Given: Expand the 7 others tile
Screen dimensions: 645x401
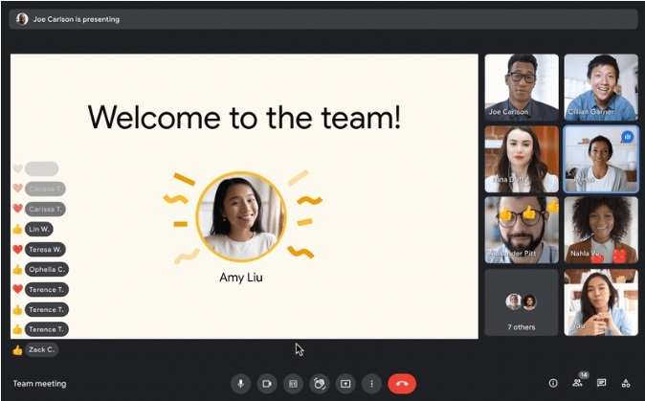Looking at the screenshot, I should [522, 302].
